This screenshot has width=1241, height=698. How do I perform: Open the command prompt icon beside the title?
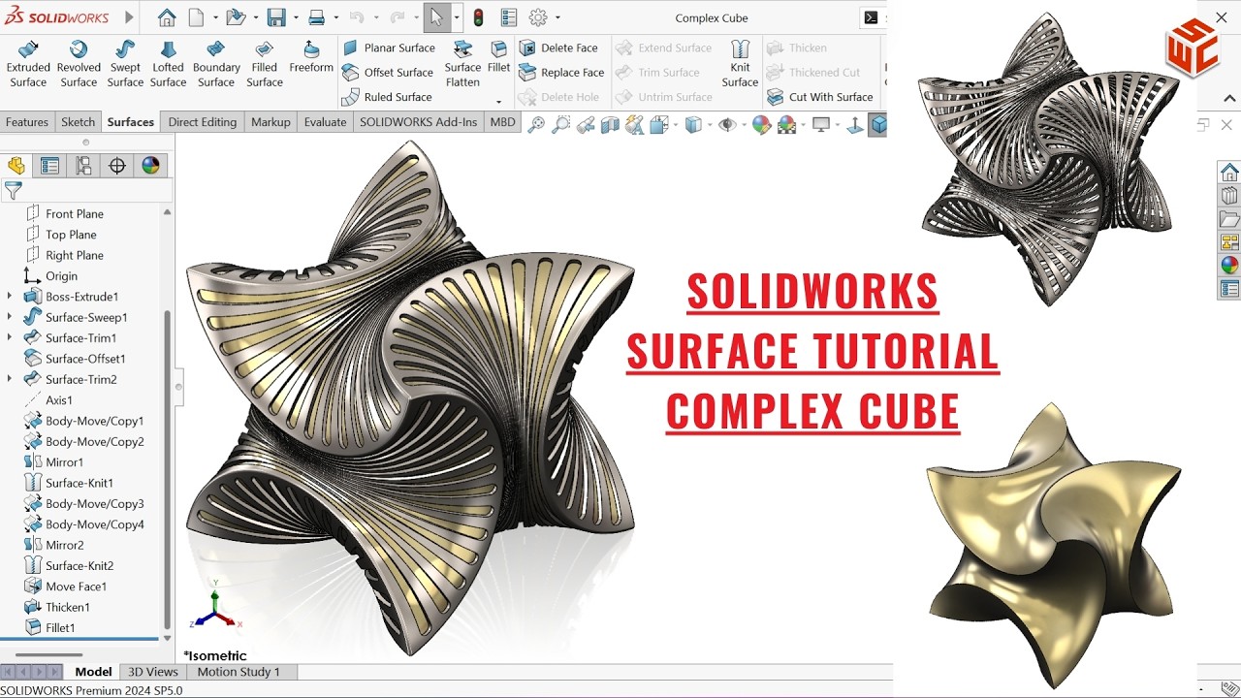[x=872, y=17]
